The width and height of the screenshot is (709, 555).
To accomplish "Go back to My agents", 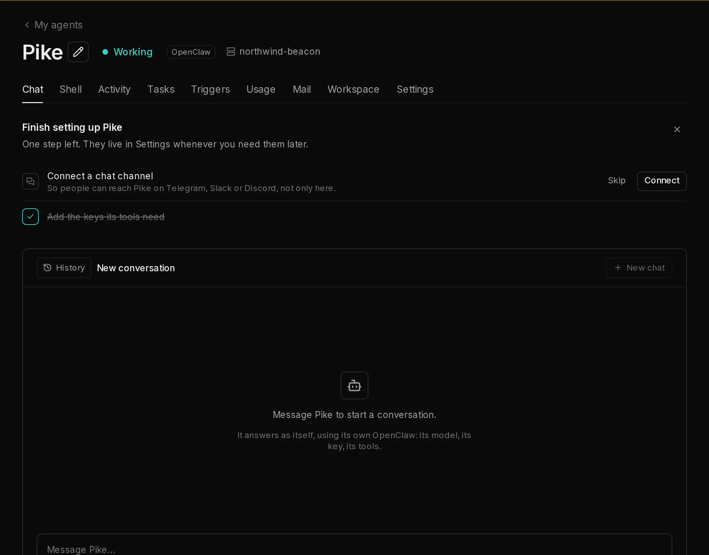I will 54,25.
